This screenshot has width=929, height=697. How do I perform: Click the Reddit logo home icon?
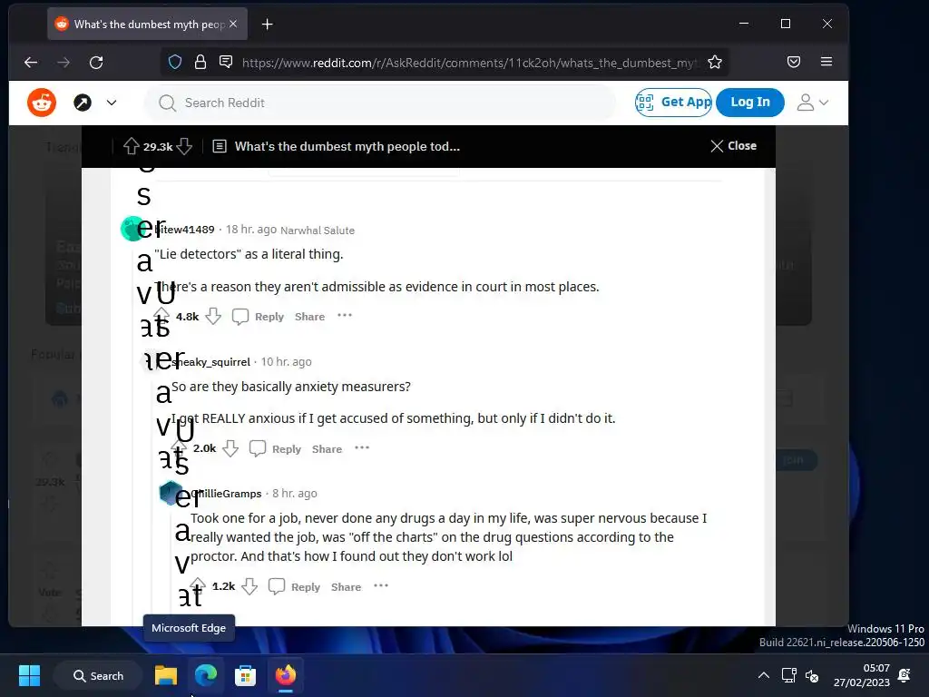pyautogui.click(x=42, y=103)
